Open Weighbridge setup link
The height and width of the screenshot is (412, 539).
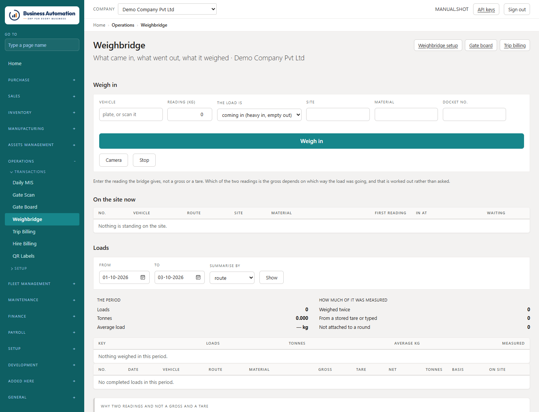438,45
